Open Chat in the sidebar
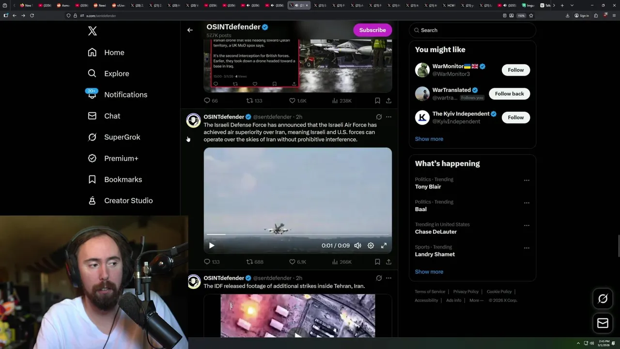Screen dimensions: 620x349 104,116
